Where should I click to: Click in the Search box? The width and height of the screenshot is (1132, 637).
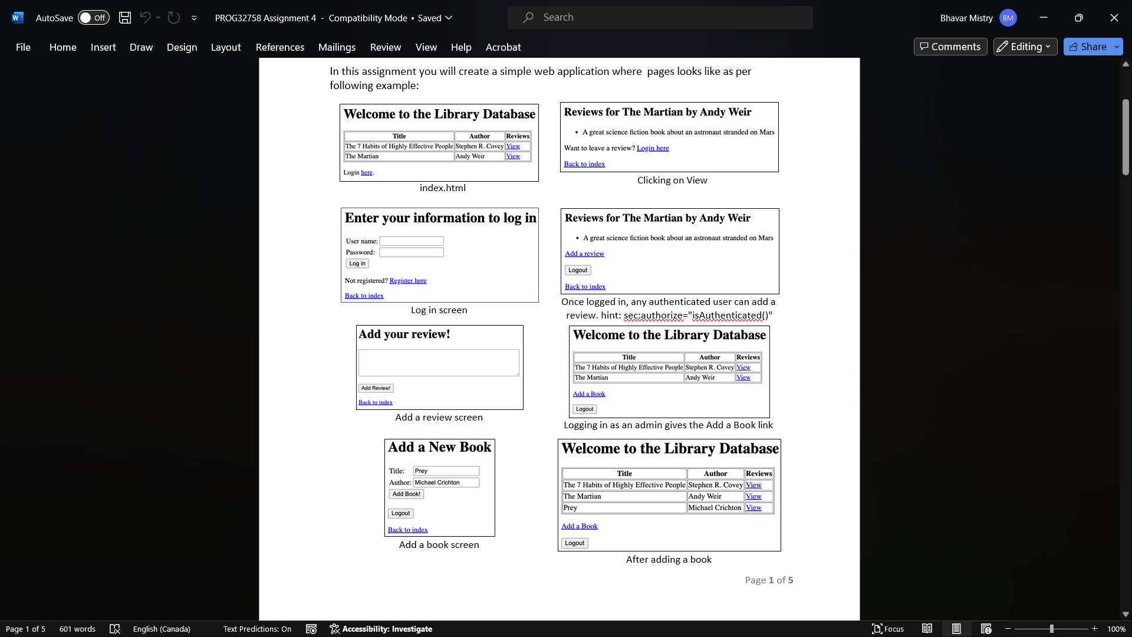(x=660, y=18)
